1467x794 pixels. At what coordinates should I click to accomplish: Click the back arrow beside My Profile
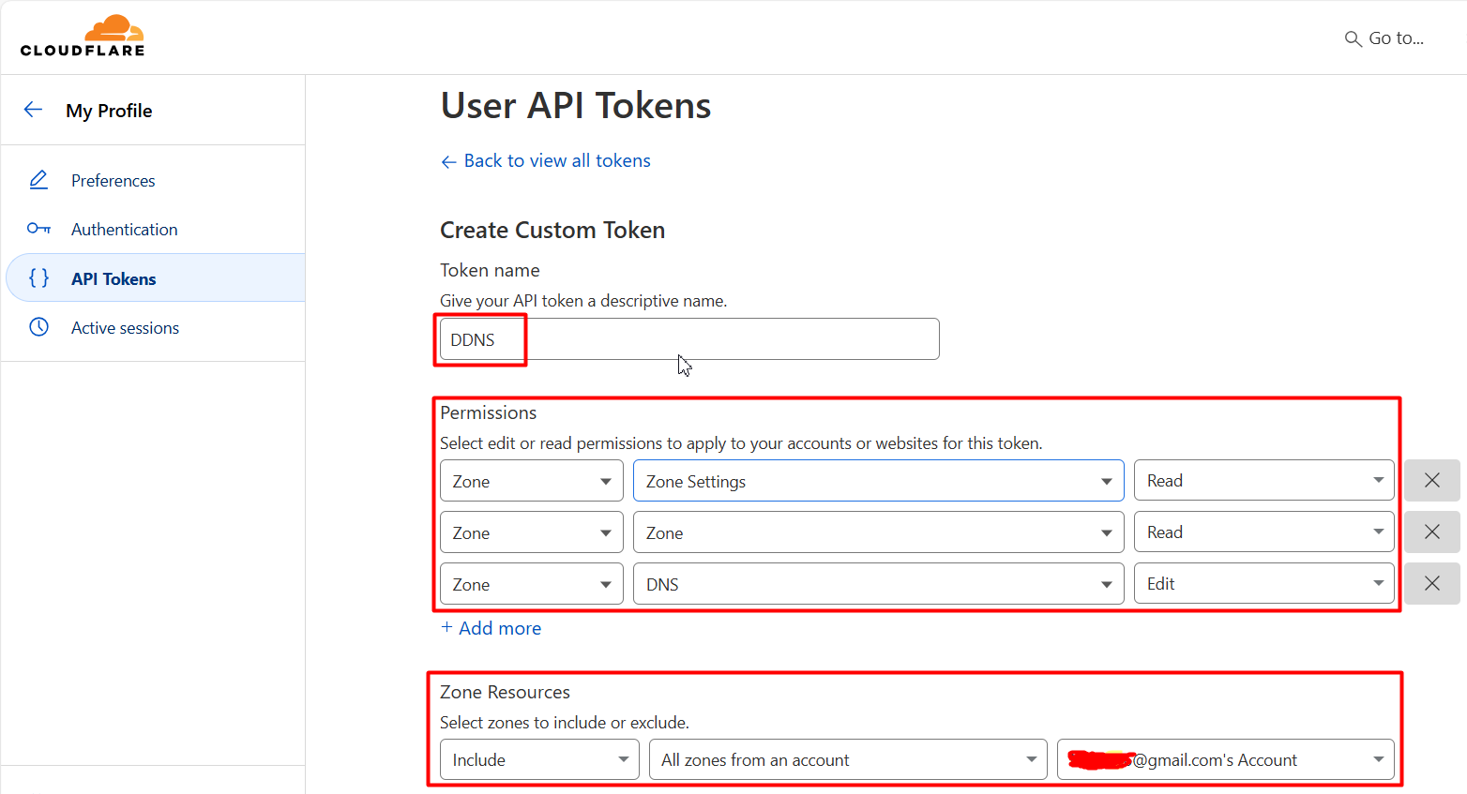33,110
